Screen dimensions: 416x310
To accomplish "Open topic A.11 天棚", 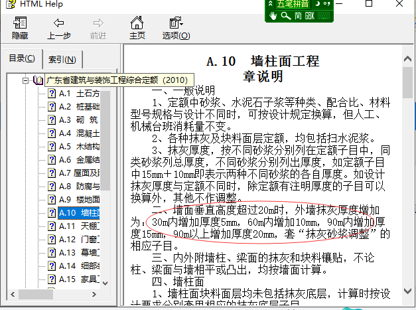I will click(79, 226).
